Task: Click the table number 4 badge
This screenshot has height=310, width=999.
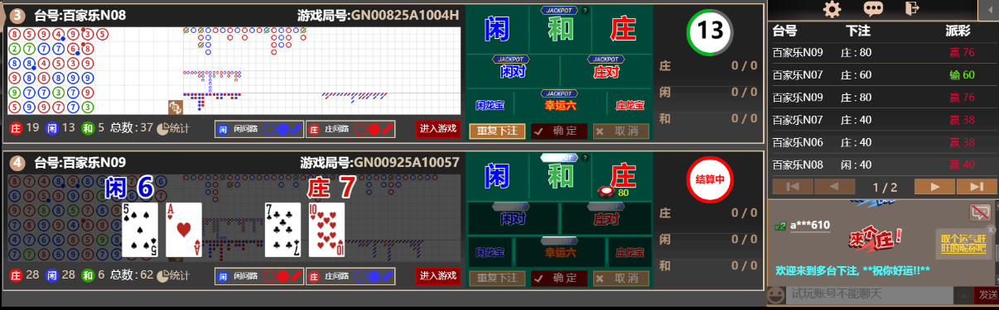Action: pos(18,162)
